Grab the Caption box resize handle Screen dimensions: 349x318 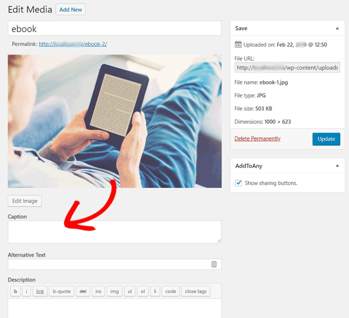pyautogui.click(x=219, y=241)
